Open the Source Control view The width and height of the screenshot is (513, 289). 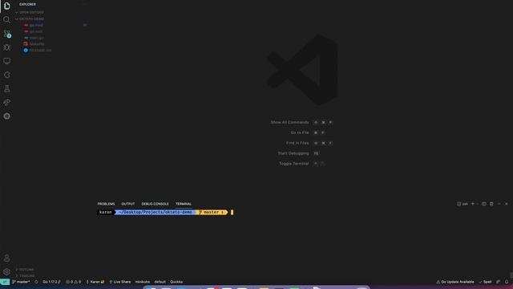click(x=6, y=34)
